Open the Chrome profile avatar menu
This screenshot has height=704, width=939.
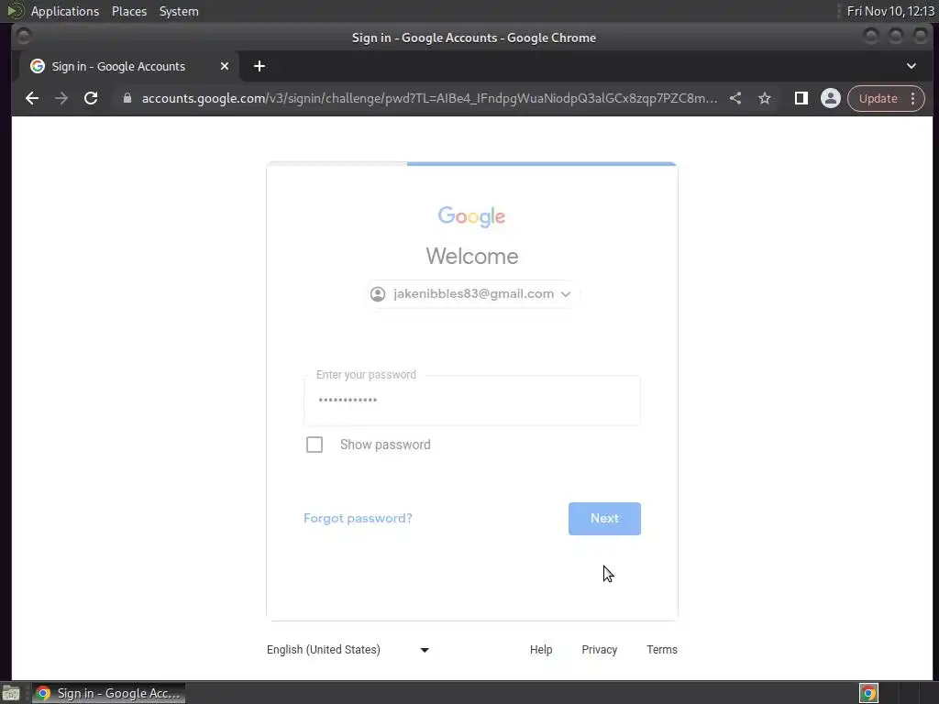point(831,98)
